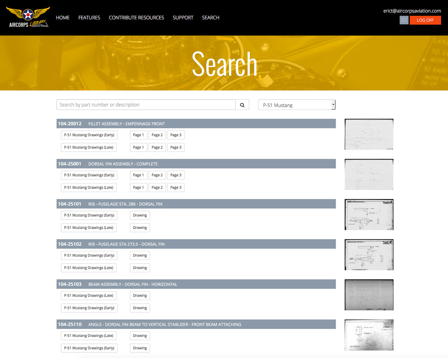This screenshot has height=358, width=448.
Task: Open the CONTRIBUTE RESOURCES menu item
Action: [136, 18]
